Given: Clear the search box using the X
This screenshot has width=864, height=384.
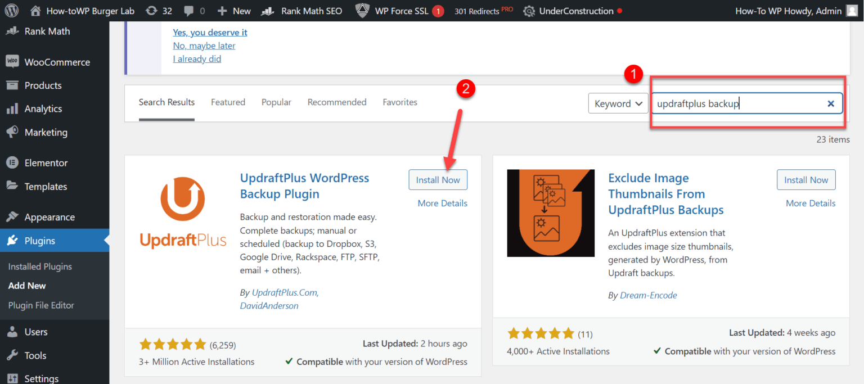Looking at the screenshot, I should pos(831,103).
